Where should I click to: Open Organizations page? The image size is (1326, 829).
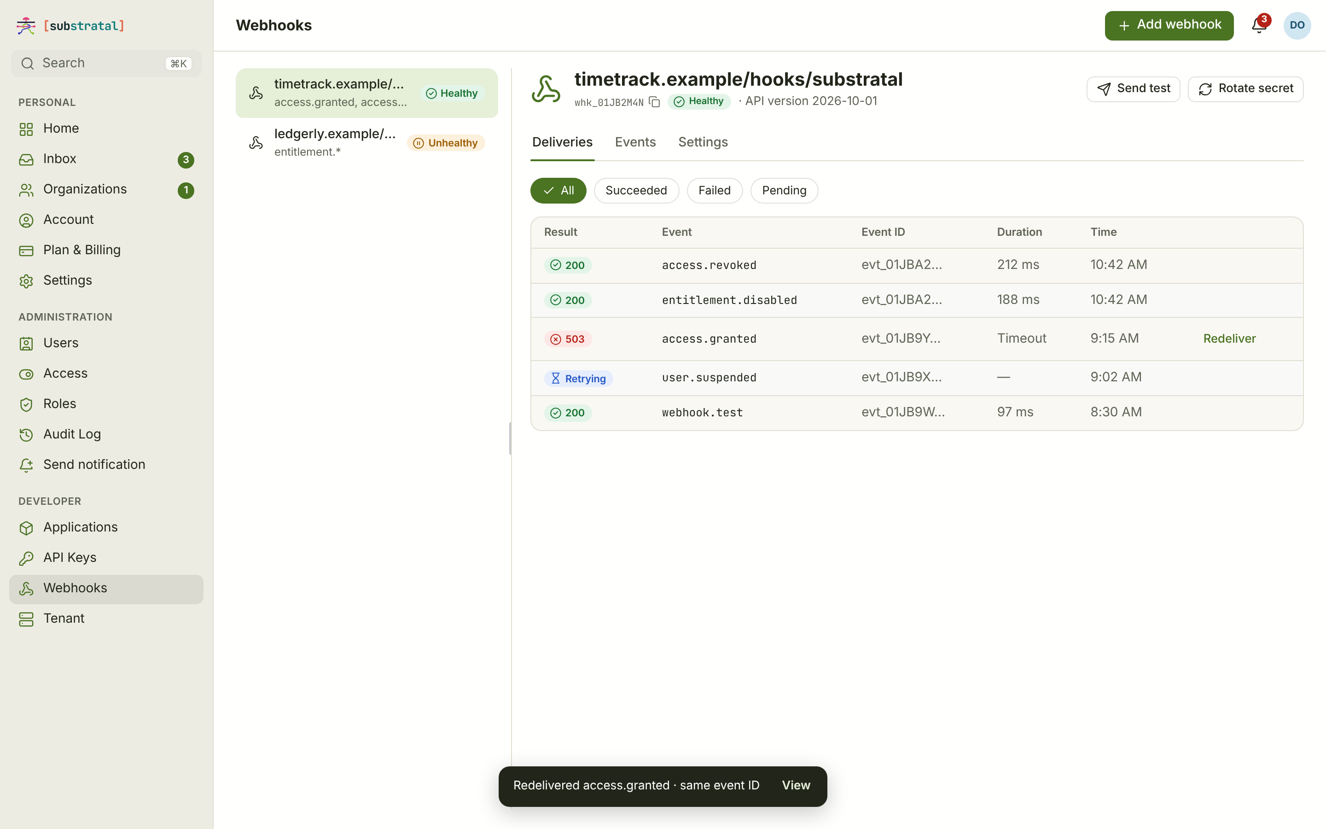(106, 189)
